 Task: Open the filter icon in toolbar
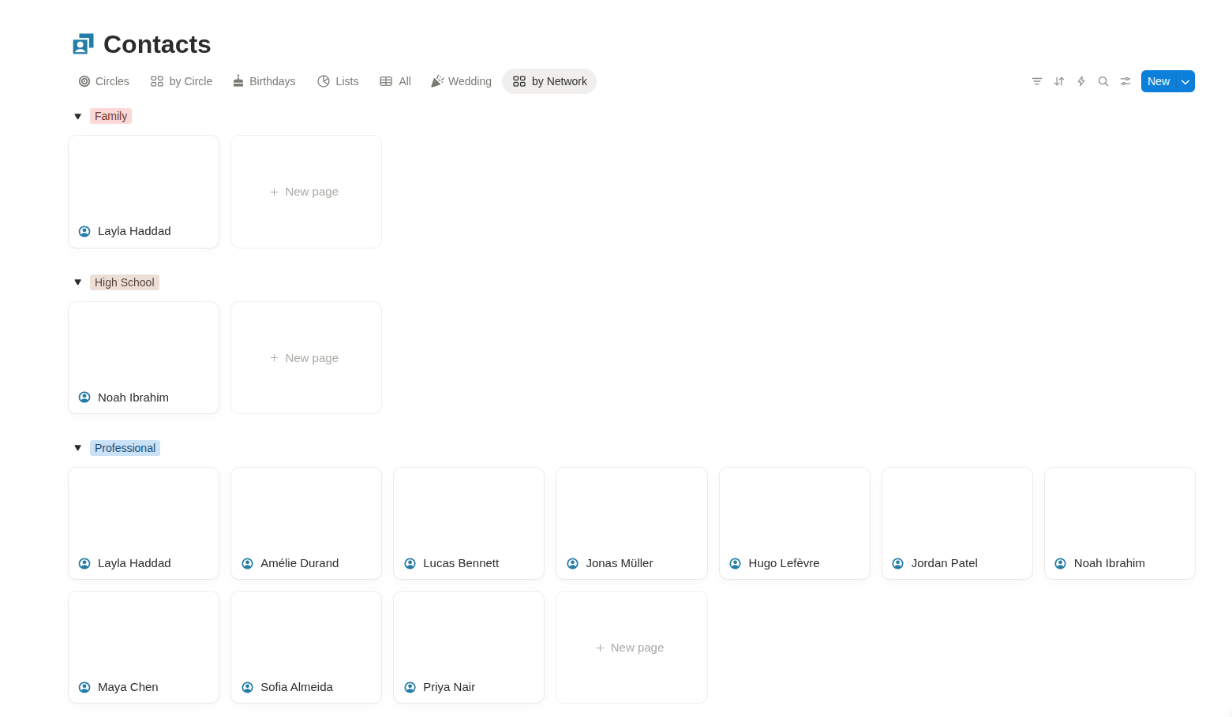pos(1037,81)
